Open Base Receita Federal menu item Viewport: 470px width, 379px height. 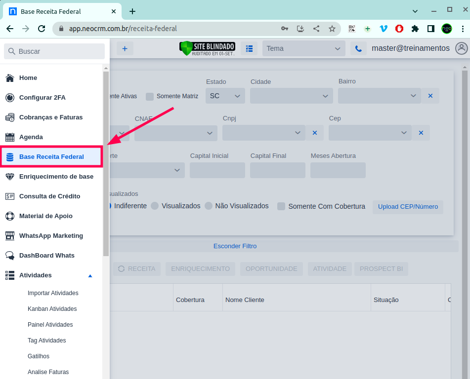click(x=51, y=157)
